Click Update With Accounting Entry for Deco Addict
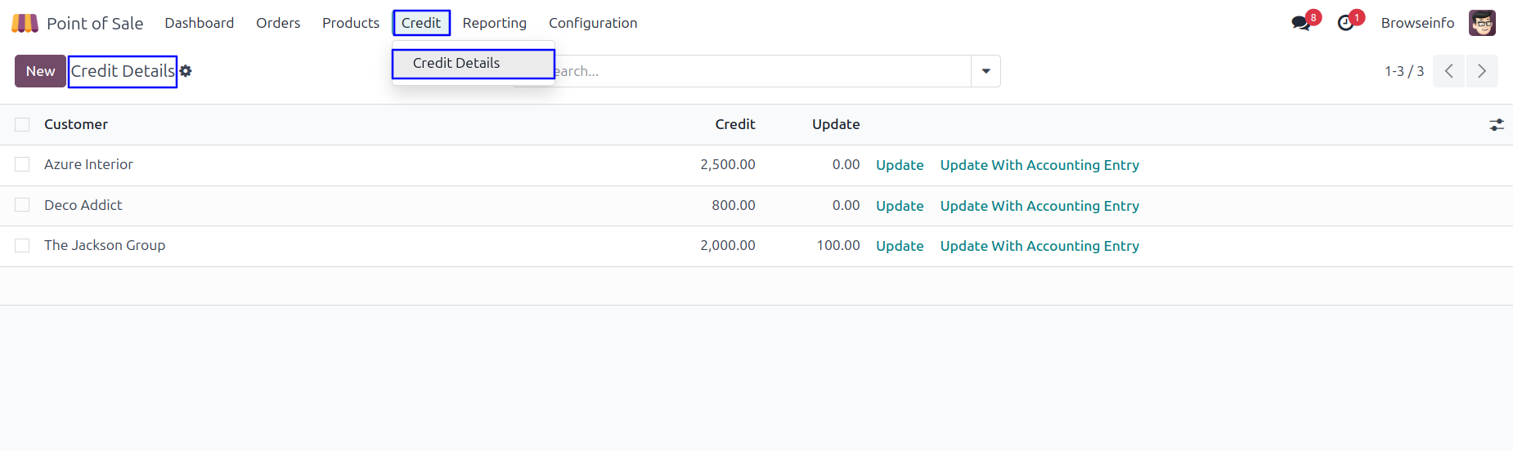This screenshot has width=1513, height=451. [x=1039, y=206]
